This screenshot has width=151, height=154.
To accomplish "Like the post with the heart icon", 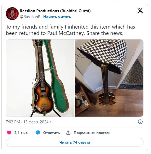I will [x=9, y=133].
